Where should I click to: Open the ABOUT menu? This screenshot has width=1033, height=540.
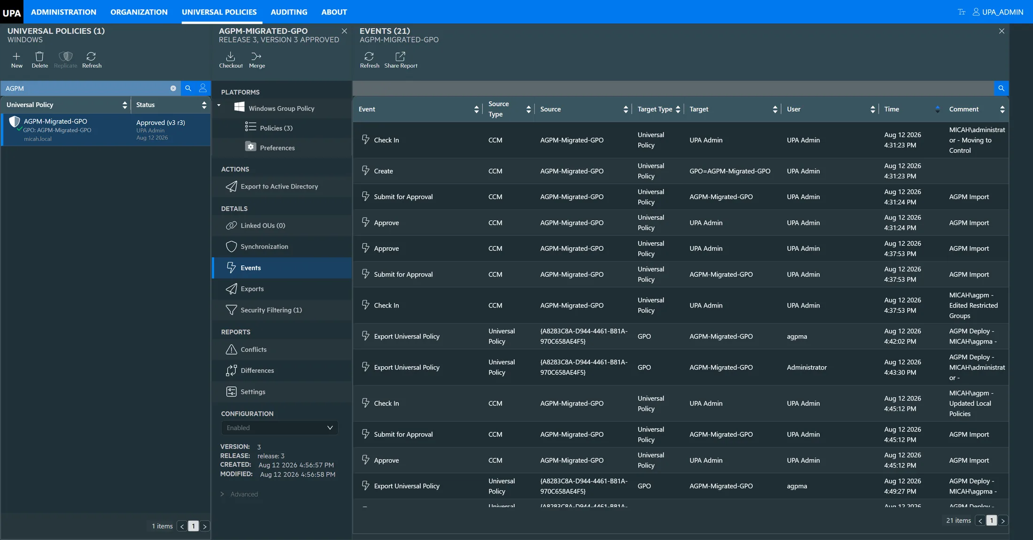[x=334, y=12]
